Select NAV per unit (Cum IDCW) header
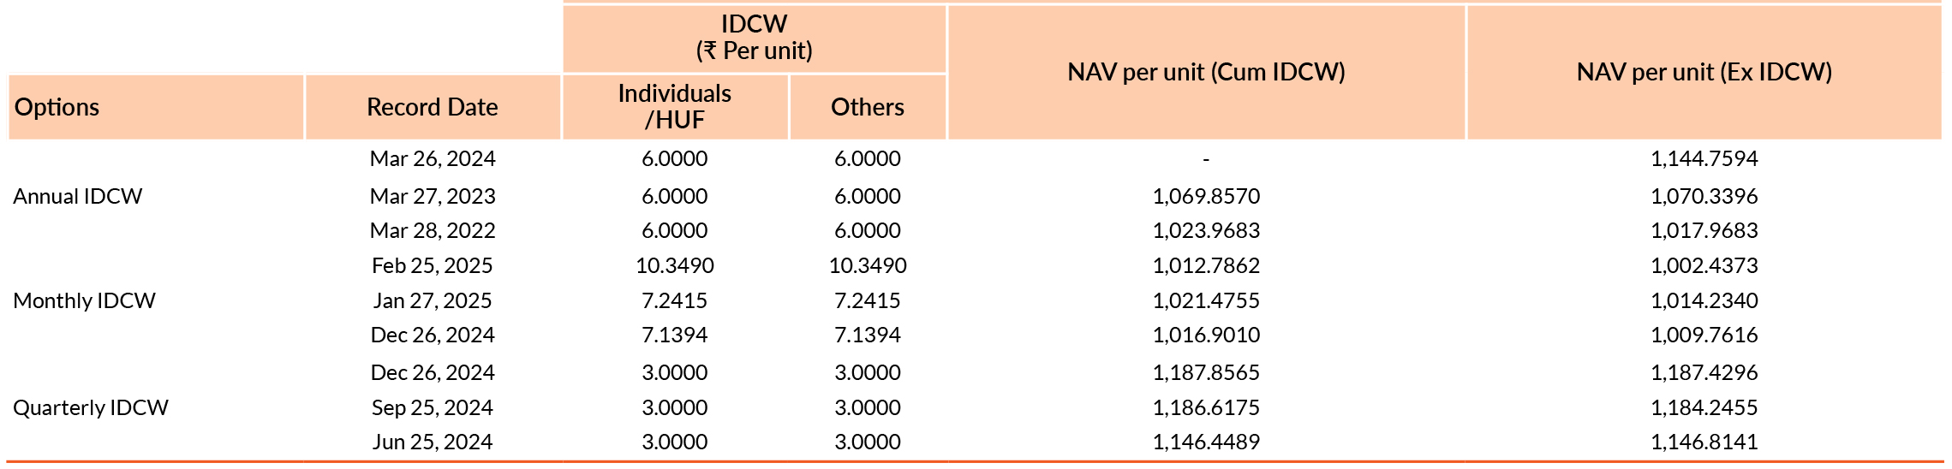 click(1206, 72)
